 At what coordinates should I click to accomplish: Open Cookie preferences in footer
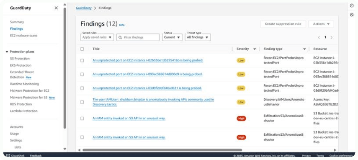(x=341, y=156)
